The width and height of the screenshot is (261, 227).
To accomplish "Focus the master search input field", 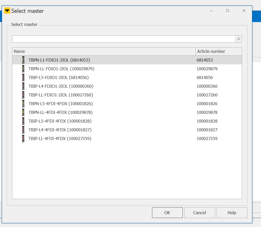I will [x=124, y=39].
